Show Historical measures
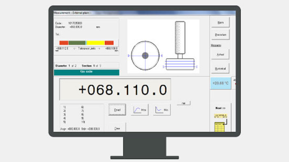Image resolution: width=289 pixels, height=162 pixels. click(220, 68)
